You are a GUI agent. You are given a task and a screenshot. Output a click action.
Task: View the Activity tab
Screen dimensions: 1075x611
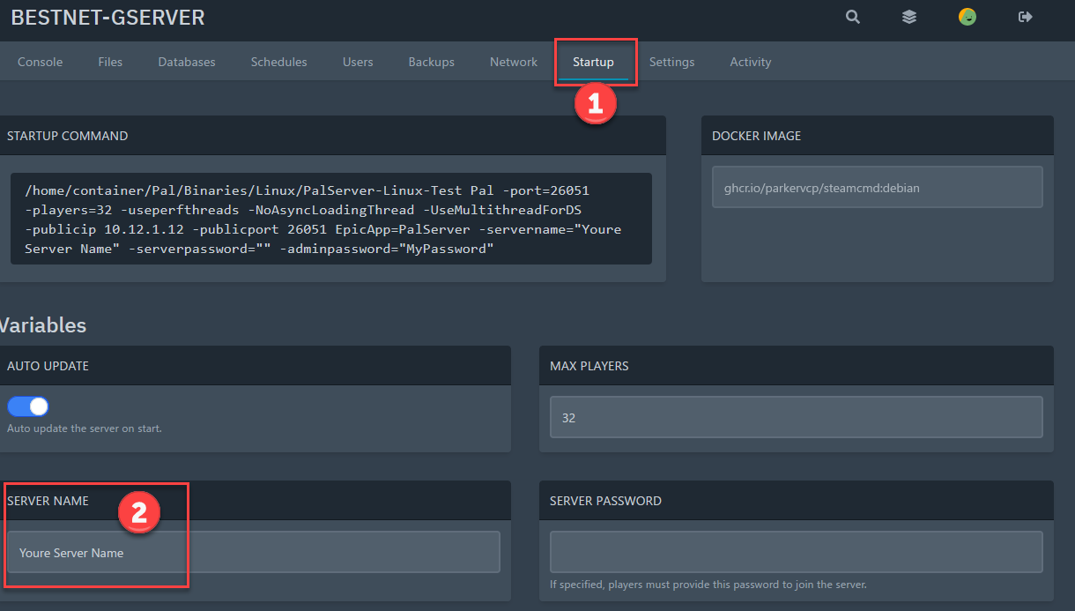pos(751,62)
